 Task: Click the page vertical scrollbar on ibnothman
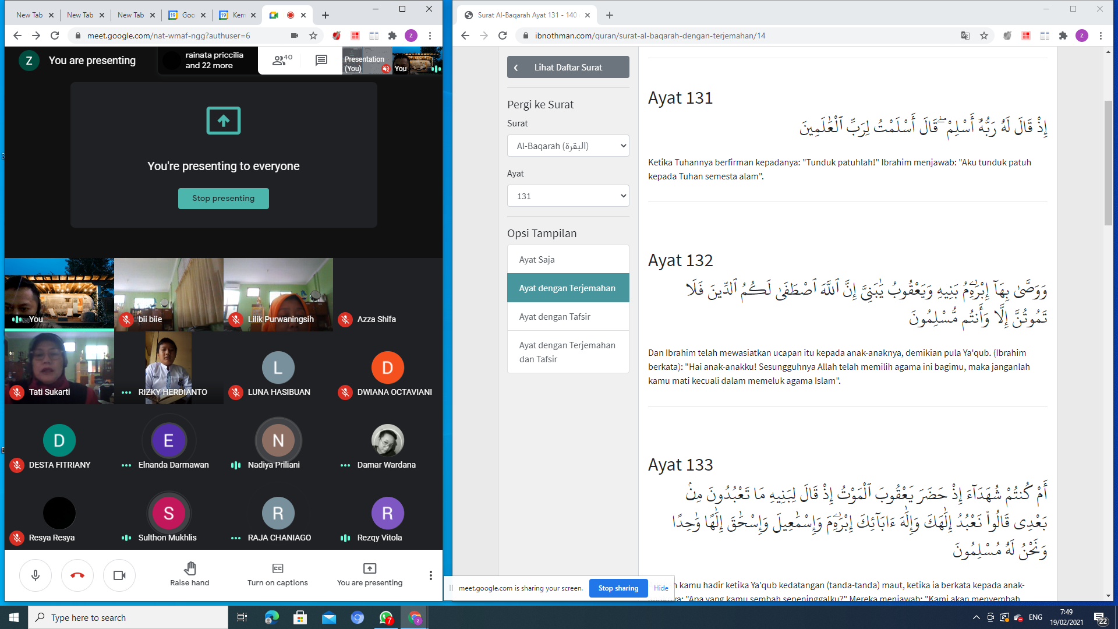tap(1108, 163)
